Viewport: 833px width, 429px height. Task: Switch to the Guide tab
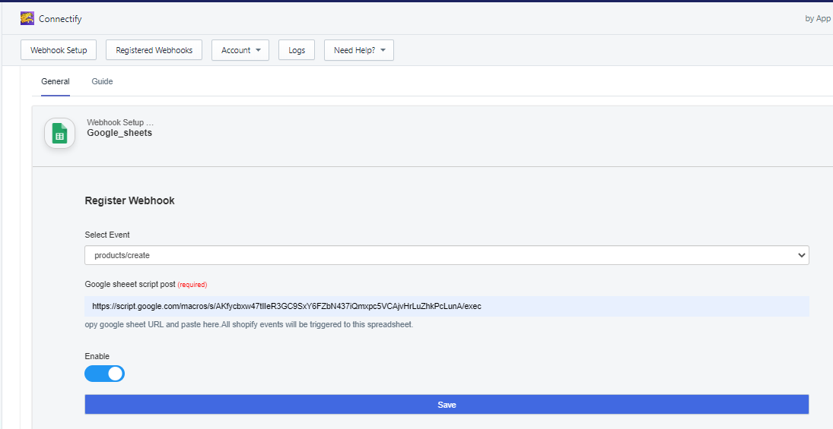tap(102, 81)
